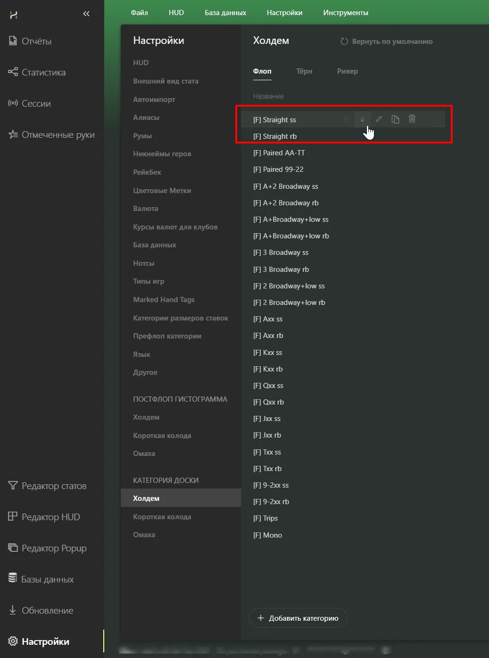Screen dimensions: 489x658
Task: Open Редактор Popup from sidebar
Action: pos(54,548)
